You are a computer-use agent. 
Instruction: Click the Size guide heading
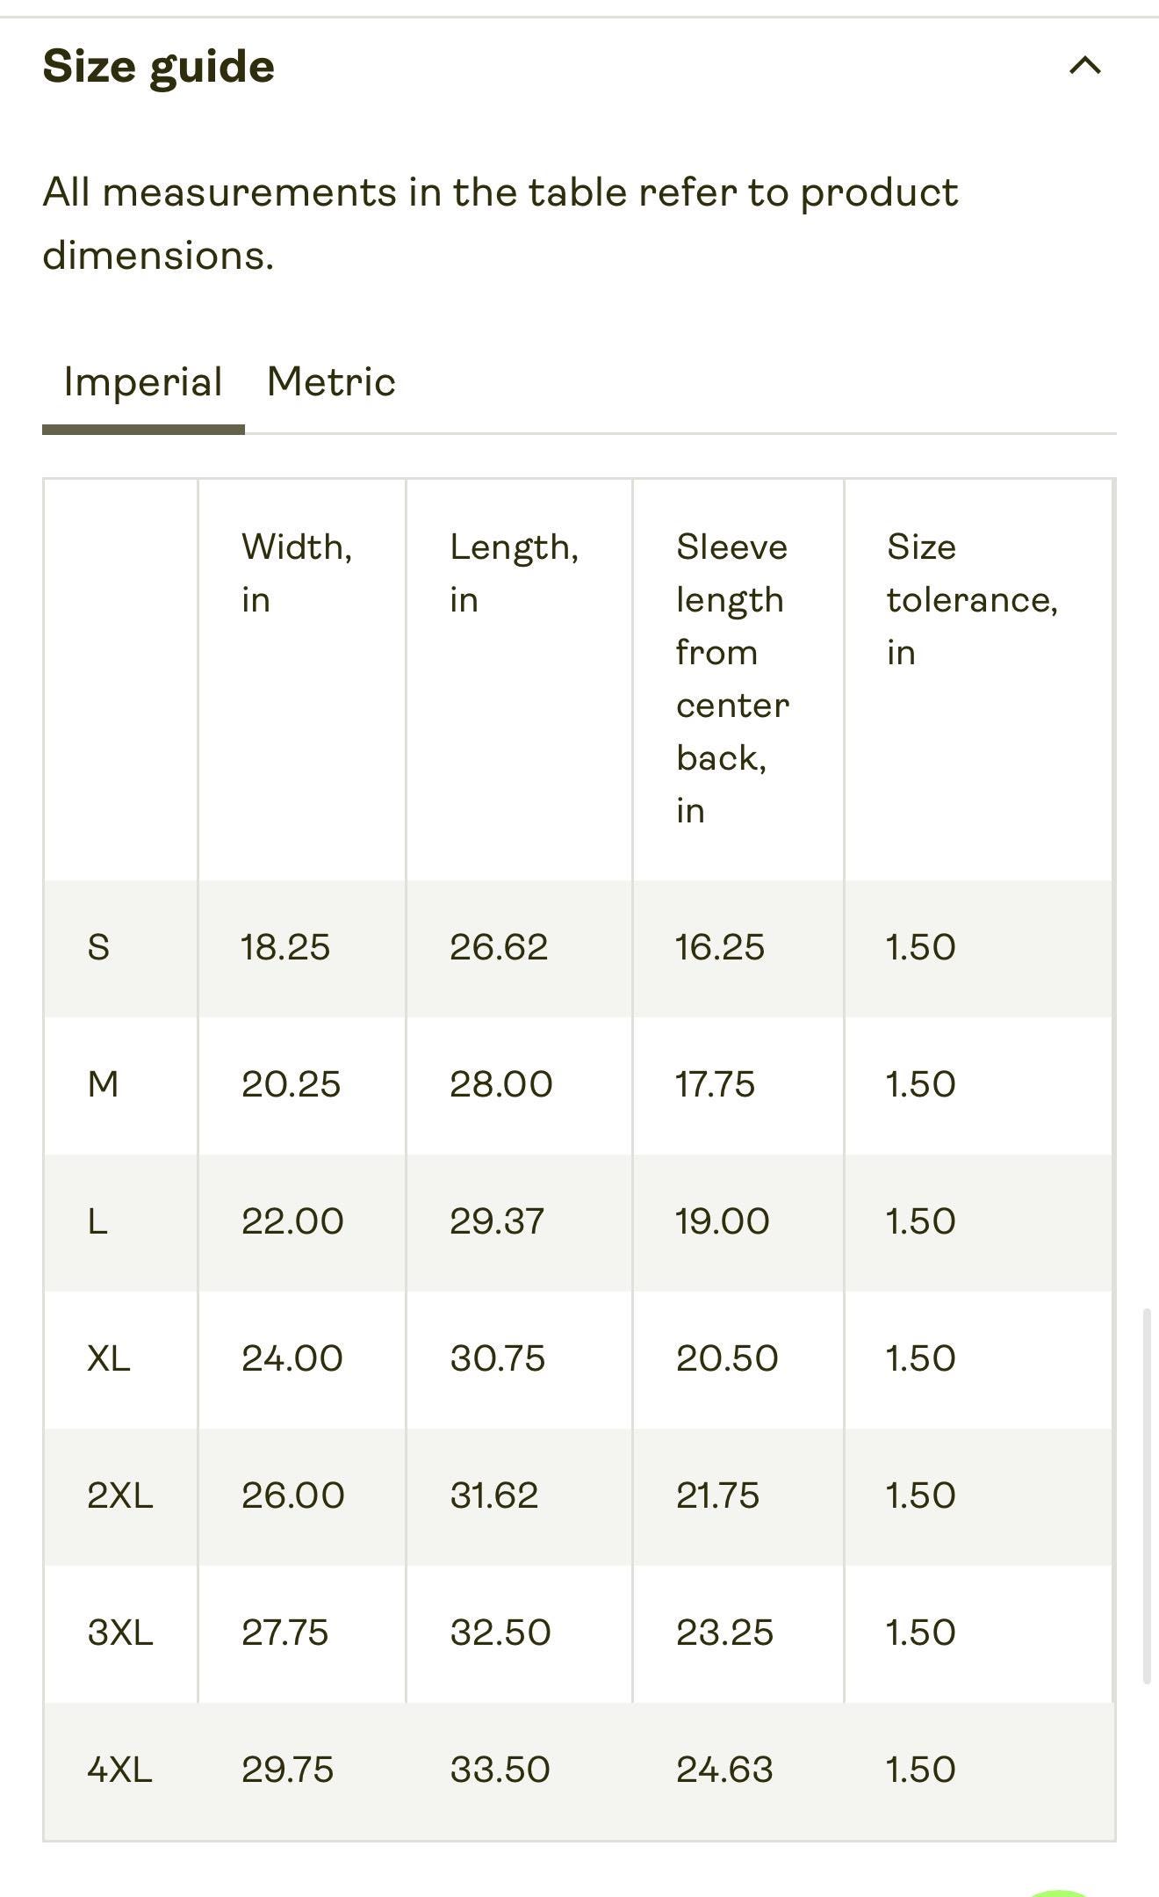pyautogui.click(x=159, y=67)
